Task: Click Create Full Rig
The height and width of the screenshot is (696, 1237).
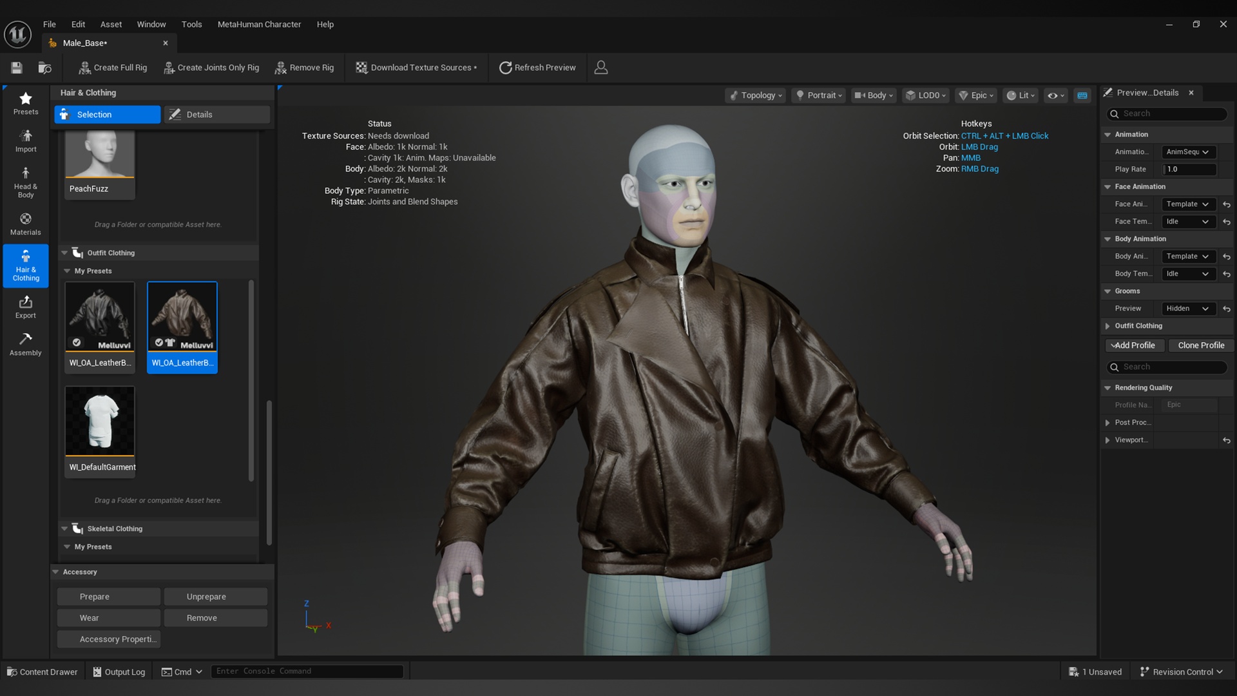Action: [x=113, y=68]
